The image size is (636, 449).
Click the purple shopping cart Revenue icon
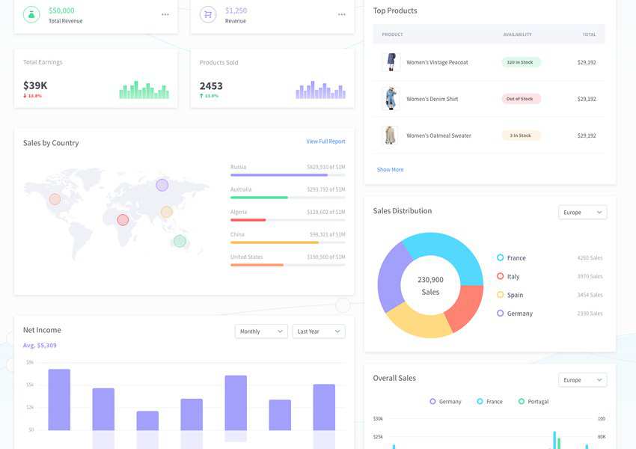[208, 14]
